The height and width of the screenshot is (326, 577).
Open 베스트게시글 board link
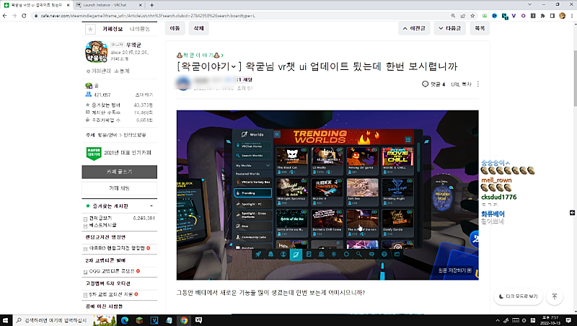point(103,225)
